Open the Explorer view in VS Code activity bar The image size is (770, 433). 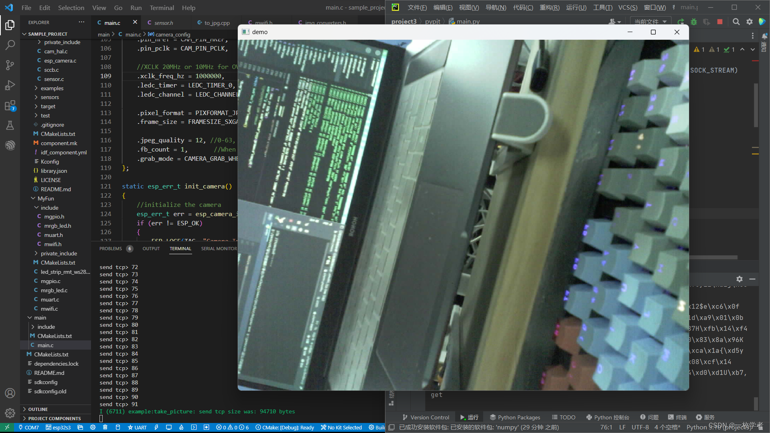point(10,25)
